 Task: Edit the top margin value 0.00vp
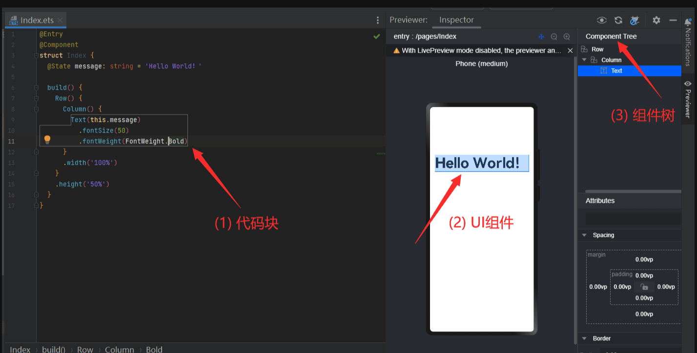point(644,259)
